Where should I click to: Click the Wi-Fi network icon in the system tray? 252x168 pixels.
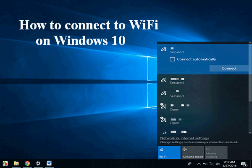tap(212, 164)
